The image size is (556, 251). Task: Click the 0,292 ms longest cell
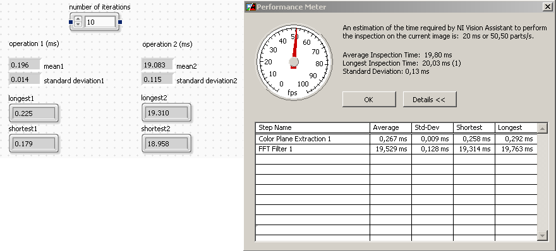pos(516,139)
